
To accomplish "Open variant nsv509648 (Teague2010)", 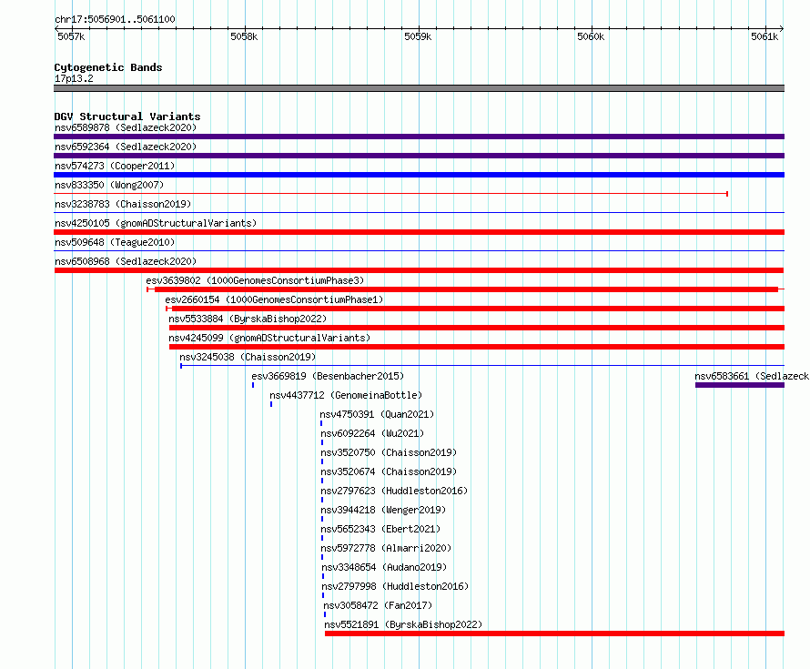I will [115, 242].
